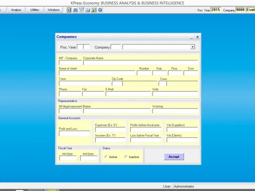The height and width of the screenshot is (191, 255).
Task: Open the Analysis menu
Action: pyautogui.click(x=16, y=10)
